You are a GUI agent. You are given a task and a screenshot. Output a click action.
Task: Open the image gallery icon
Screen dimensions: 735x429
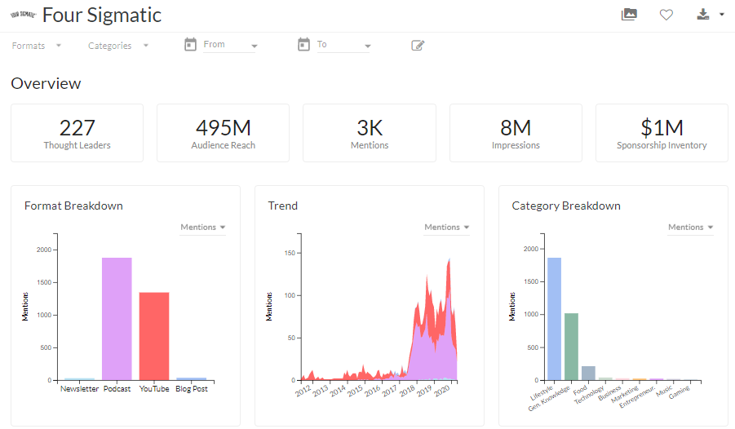point(629,15)
